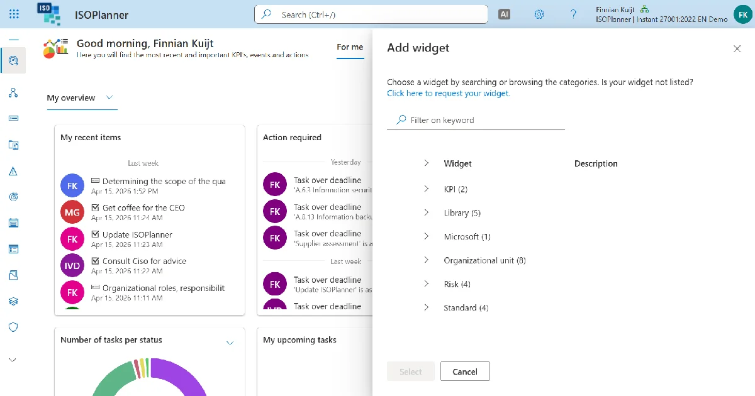Image resolution: width=755 pixels, height=396 pixels.
Task: Expand the Risk (4) category
Action: 426,283
